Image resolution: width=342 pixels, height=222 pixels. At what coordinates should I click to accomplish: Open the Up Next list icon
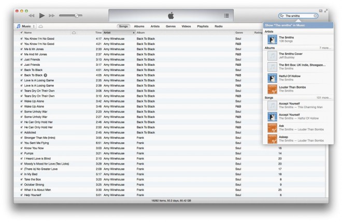226,16
